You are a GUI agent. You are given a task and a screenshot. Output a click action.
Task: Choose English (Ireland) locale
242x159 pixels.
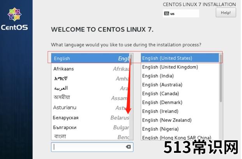180,111
